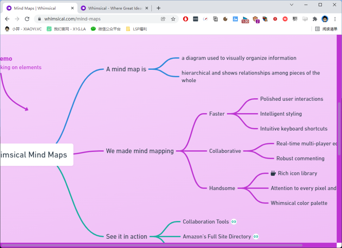This screenshot has width=342, height=248.
Task: Go back using the browser back arrow
Action: point(7,19)
